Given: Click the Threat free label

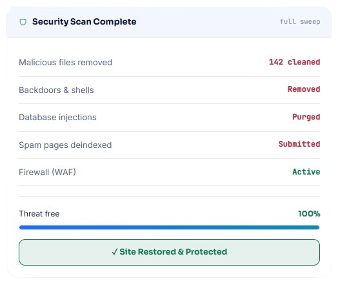Looking at the screenshot, I should click(39, 214).
